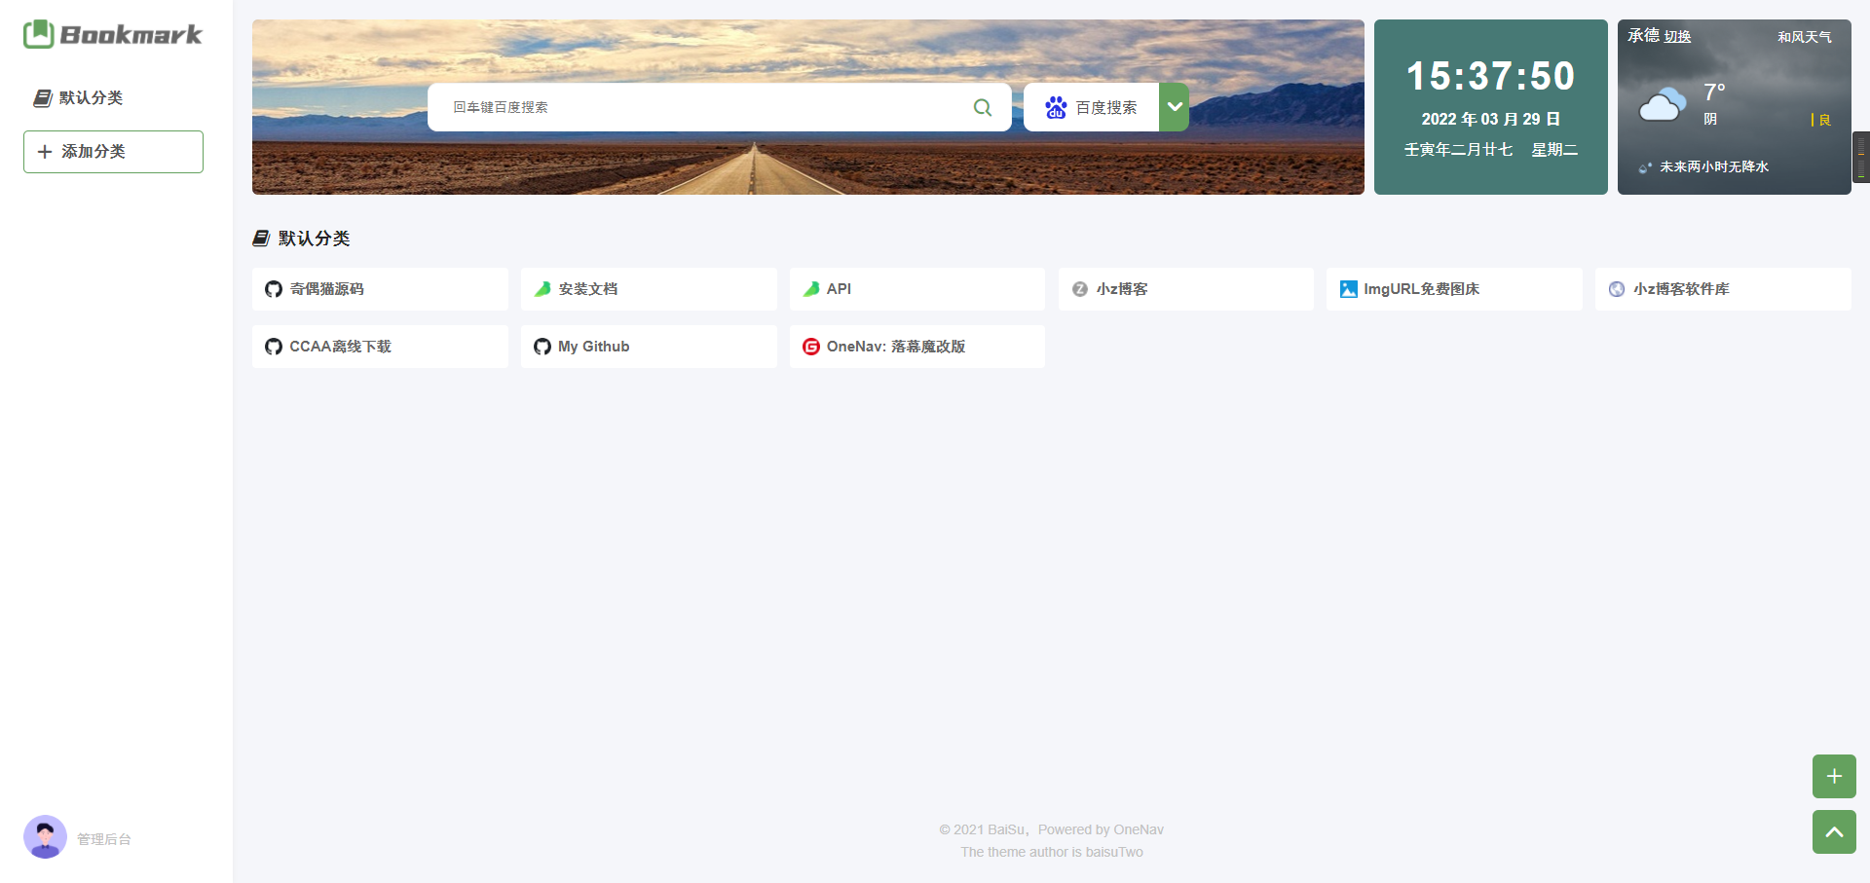Click the 添加分类 button

(113, 152)
